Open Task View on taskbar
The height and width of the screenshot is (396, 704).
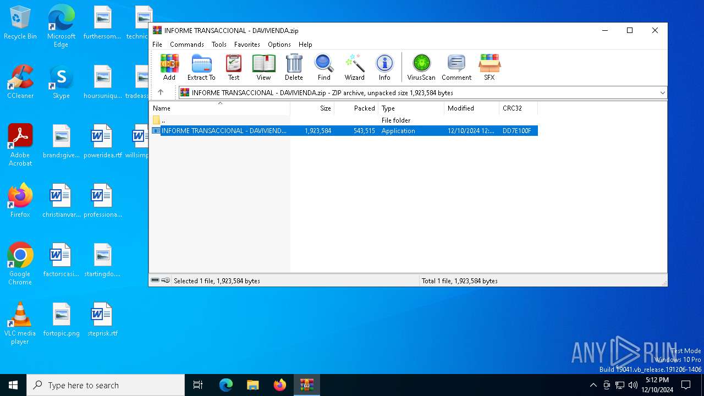tap(198, 385)
